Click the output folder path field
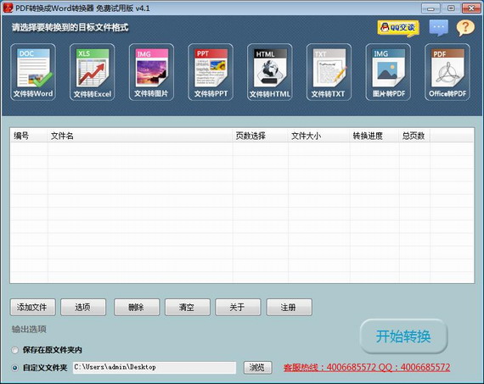 (155, 367)
